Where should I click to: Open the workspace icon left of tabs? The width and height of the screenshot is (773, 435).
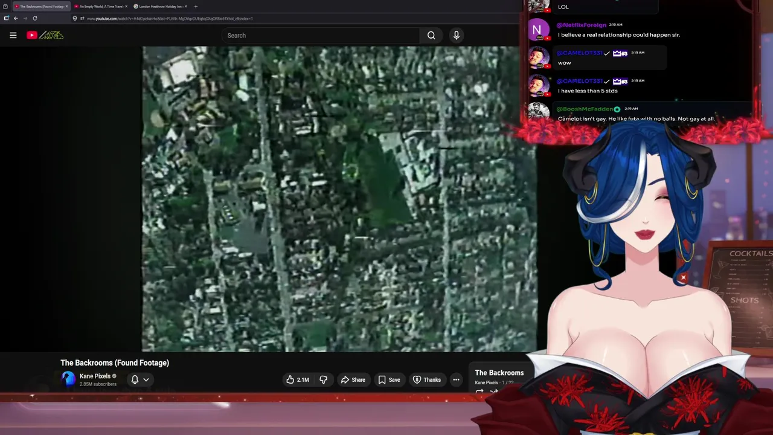coord(5,6)
